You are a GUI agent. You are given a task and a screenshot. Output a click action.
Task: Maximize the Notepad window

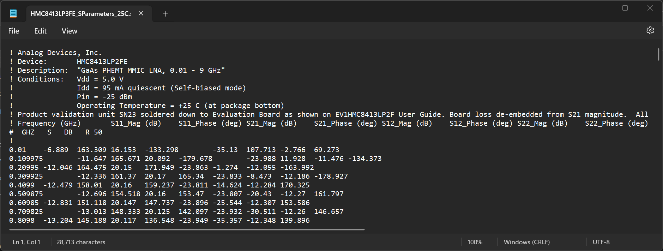(625, 8)
